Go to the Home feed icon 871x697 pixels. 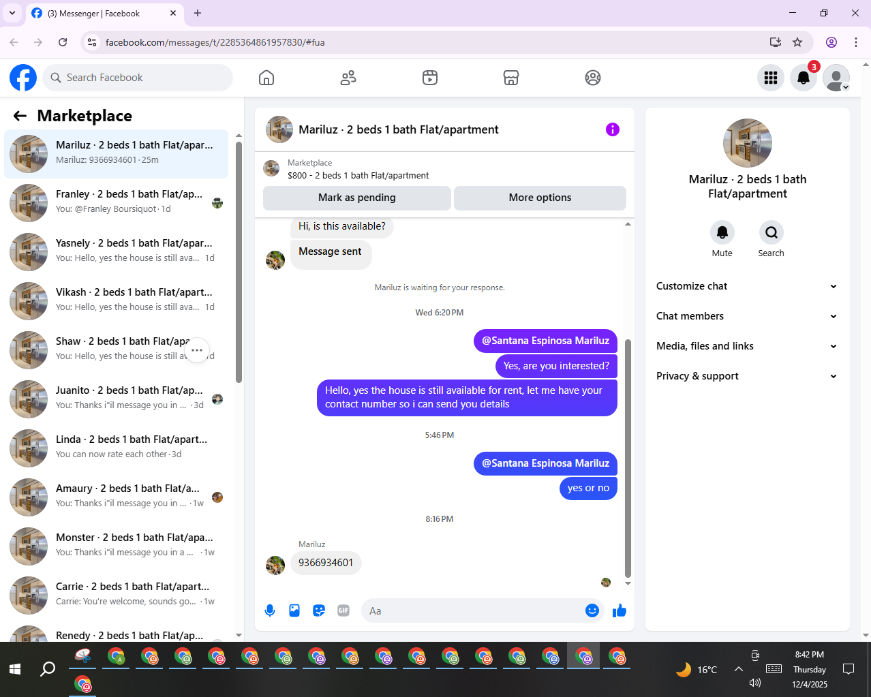pos(266,78)
